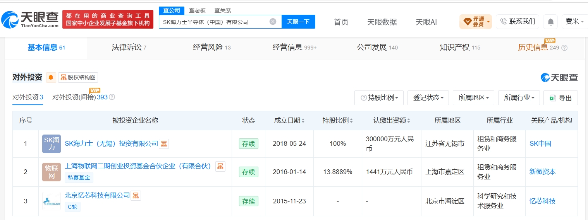Open equity structure icon for SK海力士（无锡）投资有限公司
This screenshot has width=588, height=220.
click(x=164, y=144)
